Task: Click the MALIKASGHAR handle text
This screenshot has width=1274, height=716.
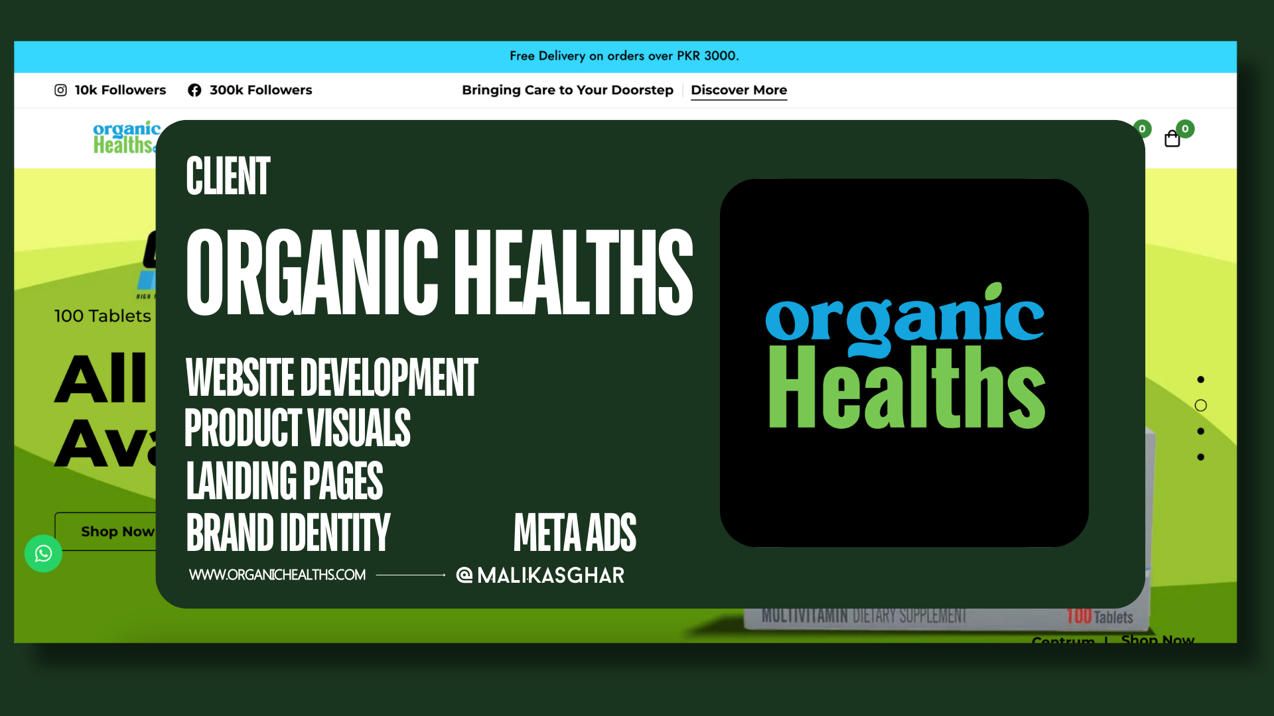Action: pyautogui.click(x=551, y=575)
